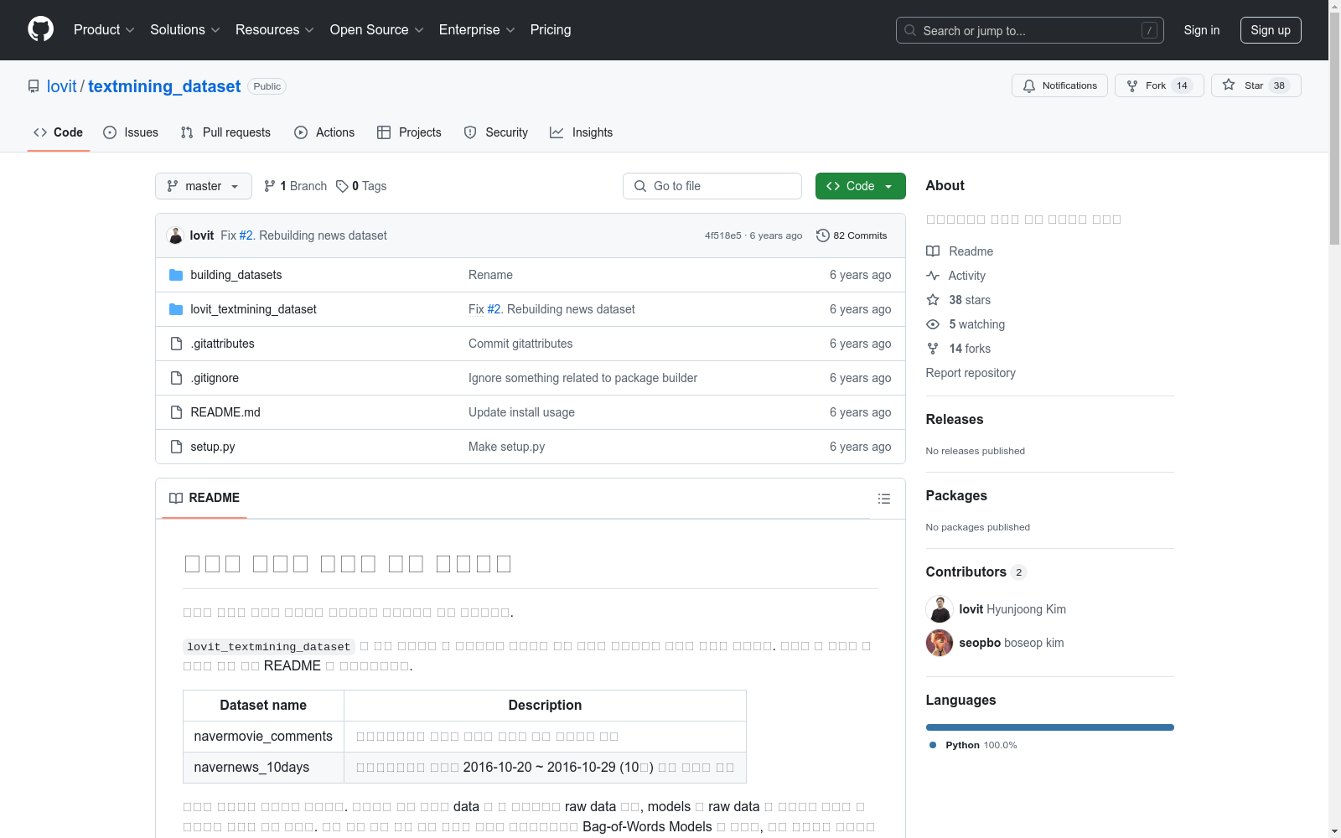Click the Python language bar

pyautogui.click(x=1049, y=727)
